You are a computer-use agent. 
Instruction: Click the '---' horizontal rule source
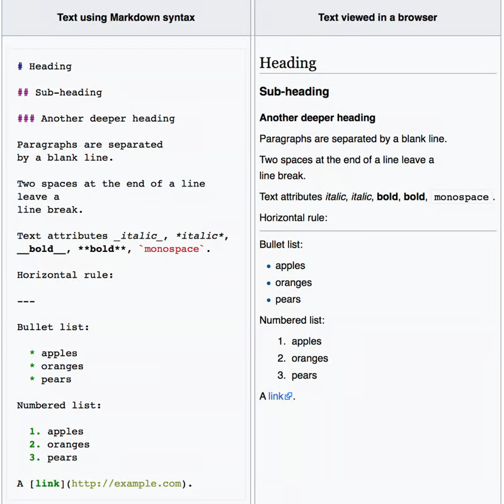26,301
